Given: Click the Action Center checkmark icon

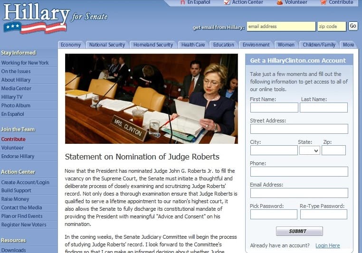Looking at the screenshot, I should (x=227, y=2).
